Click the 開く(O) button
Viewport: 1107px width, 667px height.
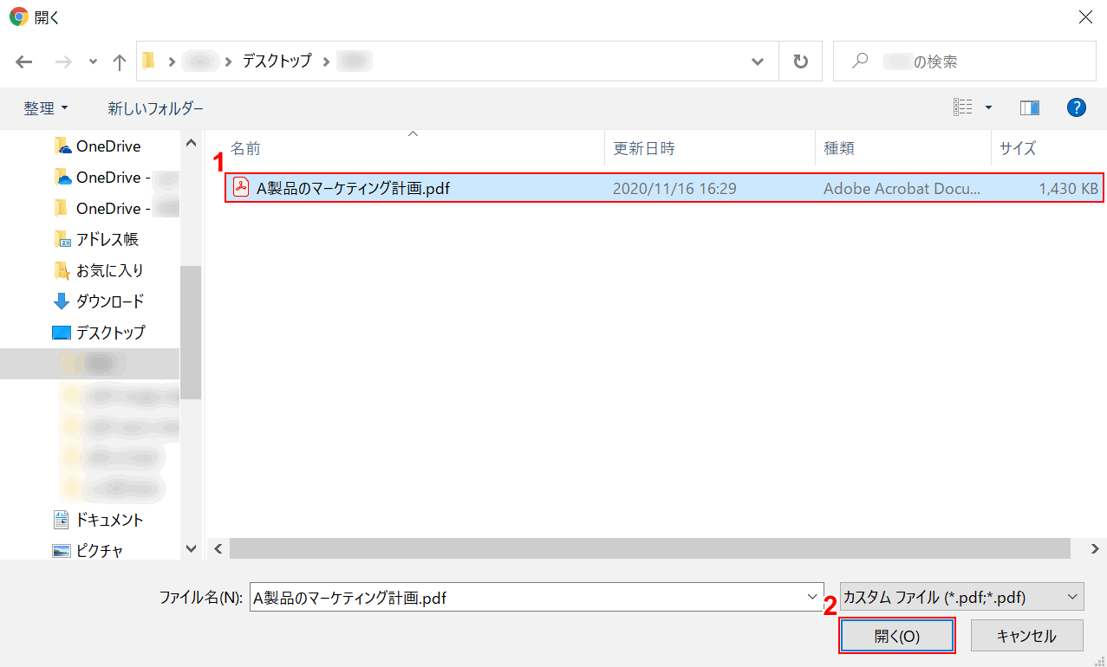tap(896, 636)
